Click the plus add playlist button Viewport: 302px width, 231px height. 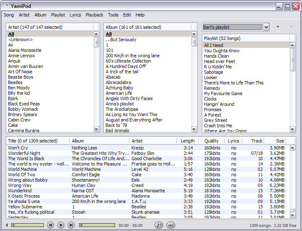click(278, 27)
